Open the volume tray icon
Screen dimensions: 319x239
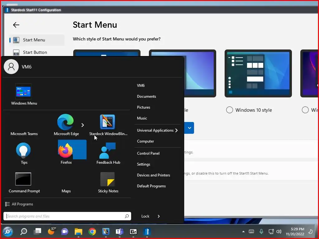[279, 232]
